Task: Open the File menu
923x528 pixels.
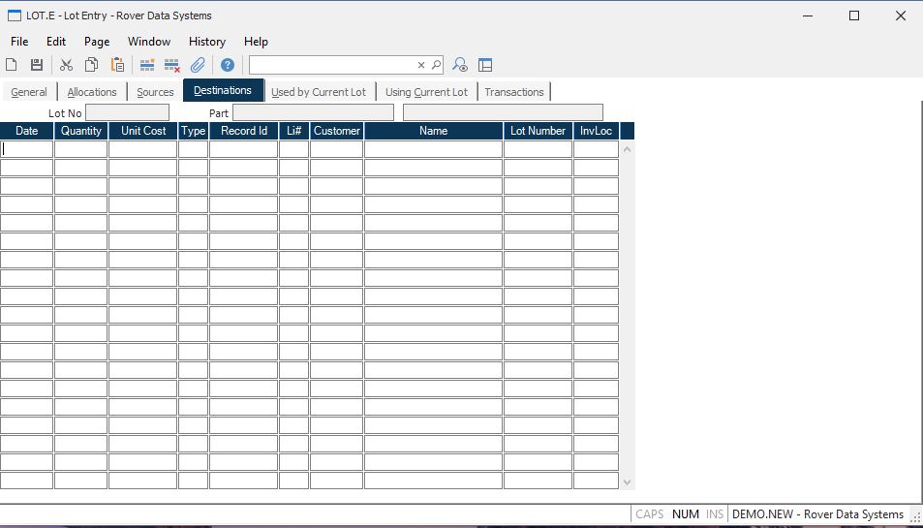Action: coord(19,42)
